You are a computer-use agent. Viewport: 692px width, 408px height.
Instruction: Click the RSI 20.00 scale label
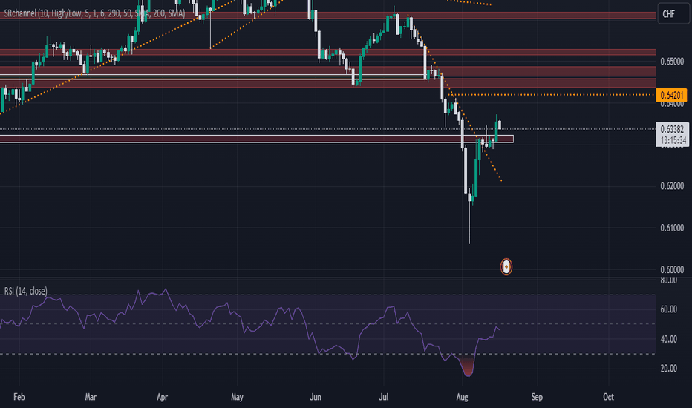[668, 368]
